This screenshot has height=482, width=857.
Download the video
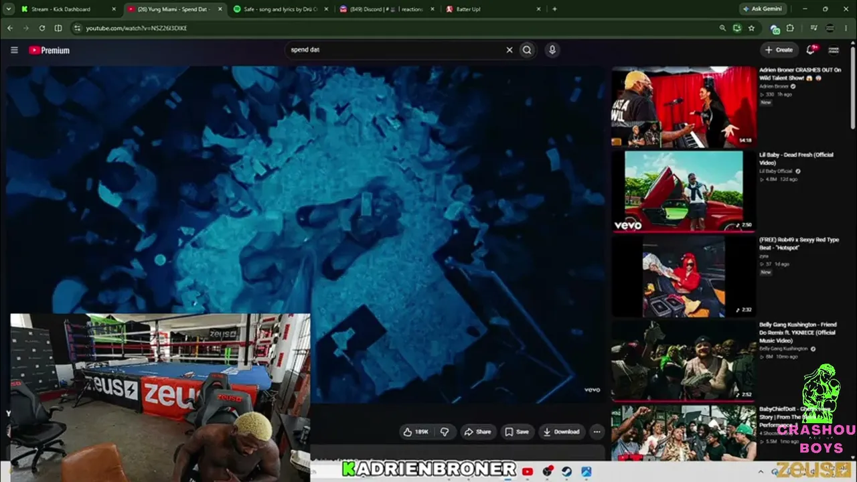click(x=561, y=432)
